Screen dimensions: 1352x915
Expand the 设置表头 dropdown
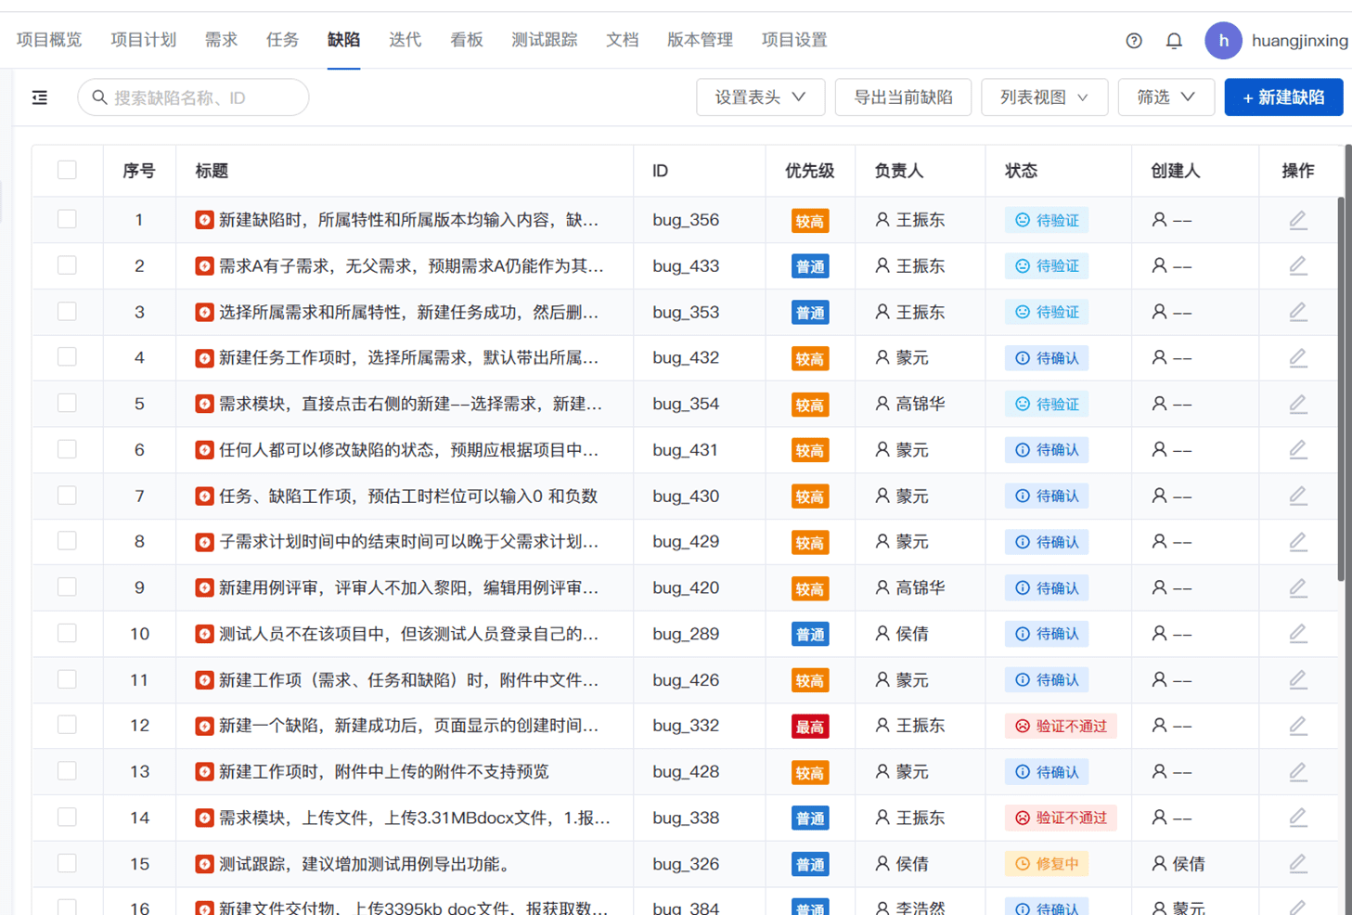[760, 97]
